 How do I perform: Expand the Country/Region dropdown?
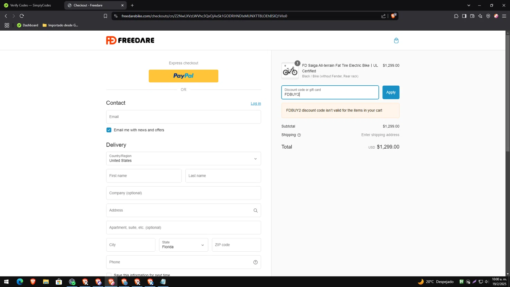184,158
